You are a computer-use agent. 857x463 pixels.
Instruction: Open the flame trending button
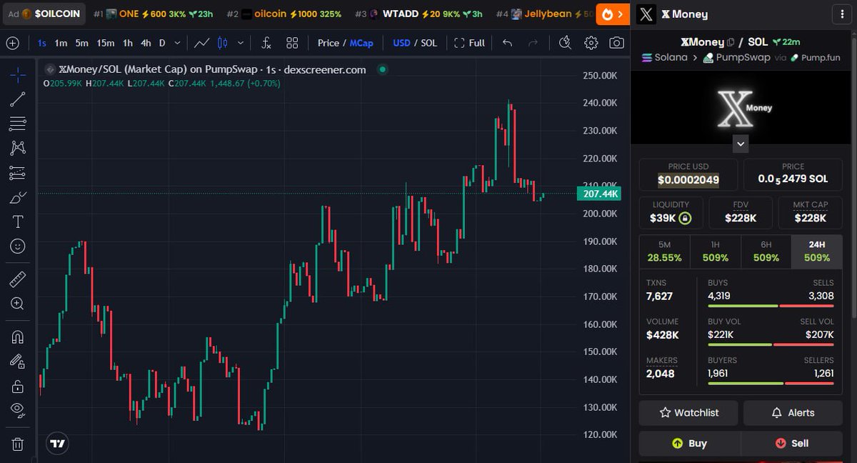613,14
